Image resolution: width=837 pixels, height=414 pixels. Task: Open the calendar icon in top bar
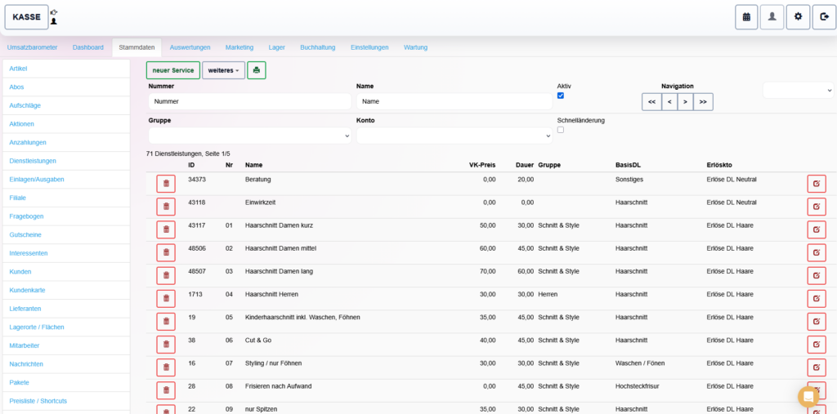(745, 17)
